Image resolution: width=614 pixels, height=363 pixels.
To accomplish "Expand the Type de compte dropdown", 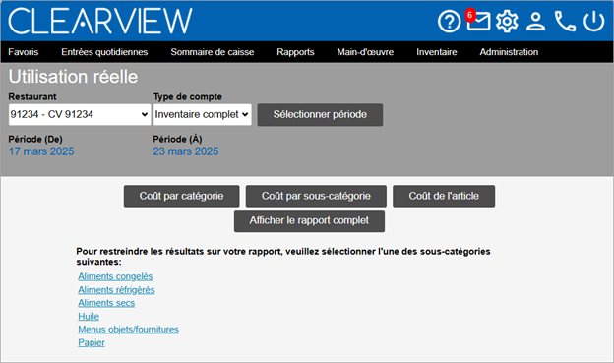I will tap(202, 115).
